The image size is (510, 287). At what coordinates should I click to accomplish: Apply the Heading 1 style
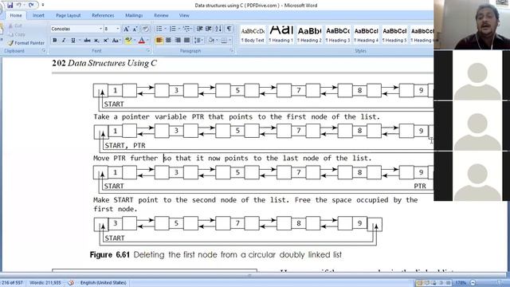[x=281, y=35]
